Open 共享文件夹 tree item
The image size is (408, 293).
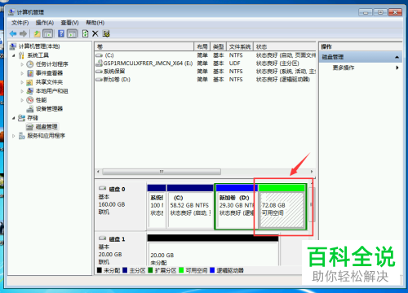point(49,82)
